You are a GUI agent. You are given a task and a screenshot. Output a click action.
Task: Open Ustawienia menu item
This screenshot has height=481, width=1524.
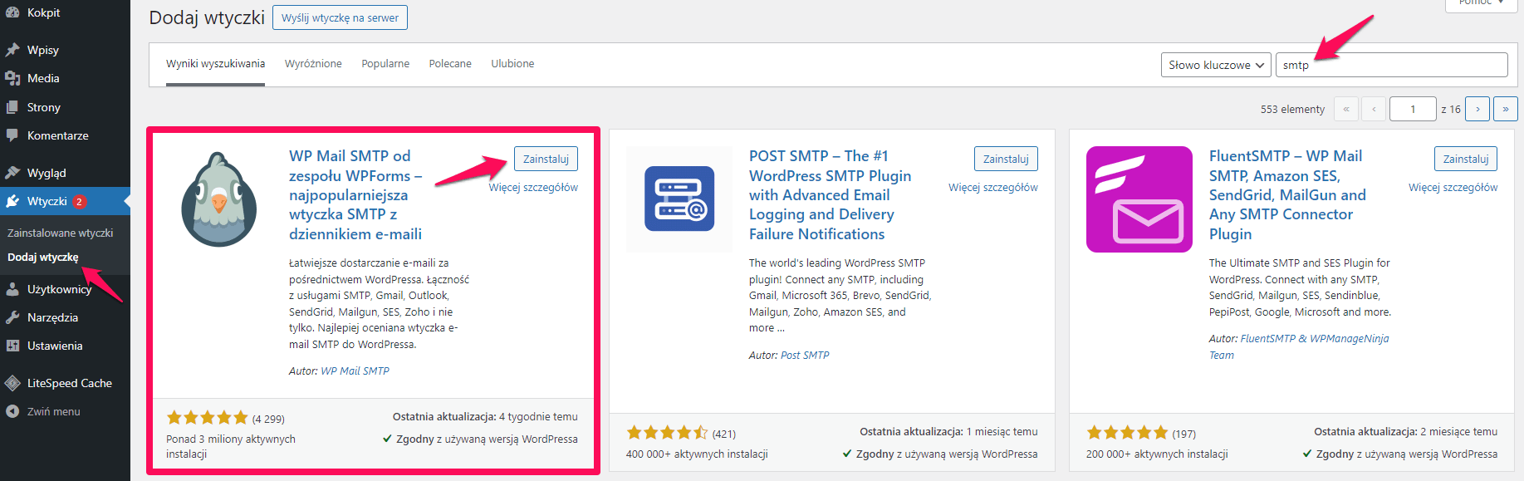click(x=65, y=346)
